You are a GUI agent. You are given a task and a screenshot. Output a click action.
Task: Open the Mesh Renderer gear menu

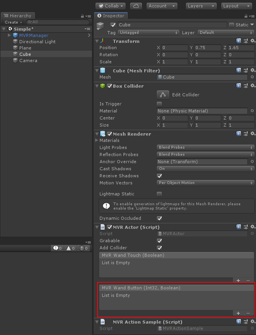click(x=253, y=134)
